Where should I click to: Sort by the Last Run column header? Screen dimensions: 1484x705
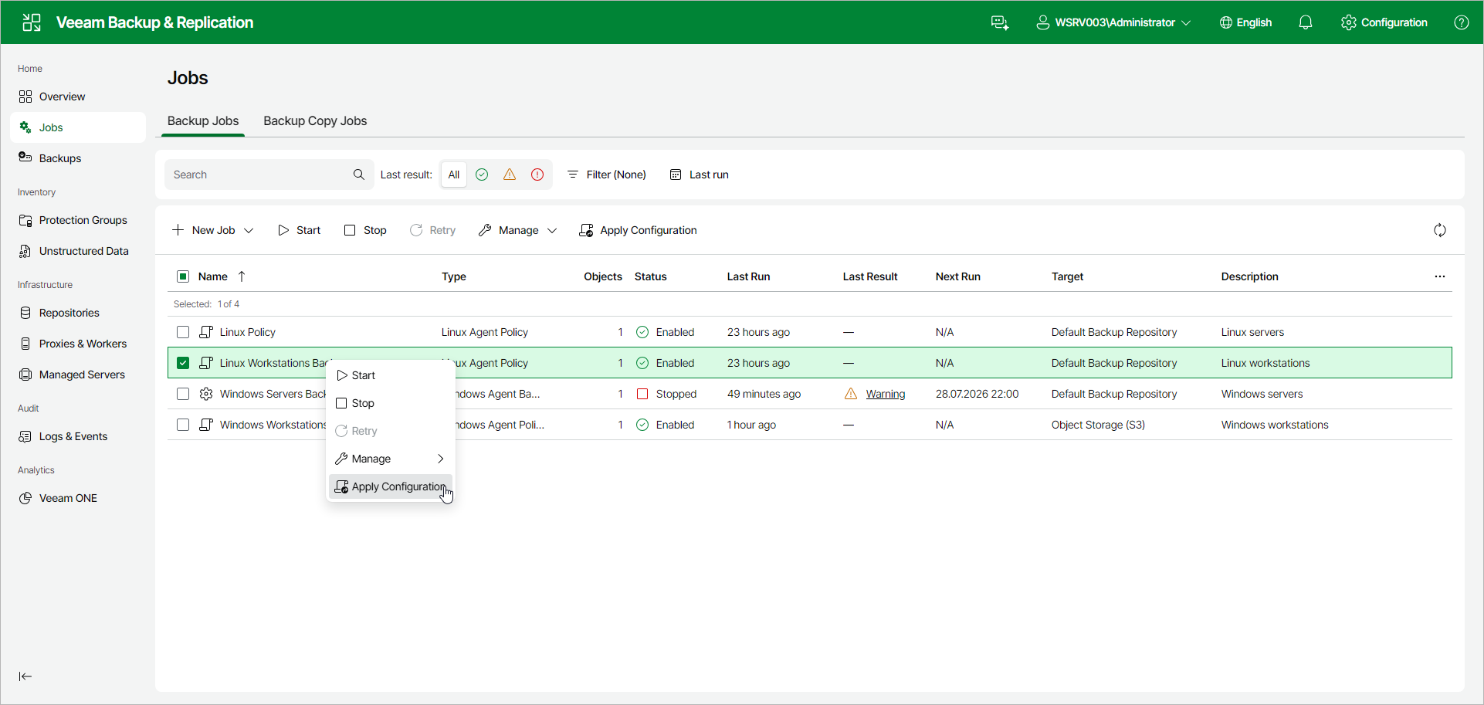point(748,276)
